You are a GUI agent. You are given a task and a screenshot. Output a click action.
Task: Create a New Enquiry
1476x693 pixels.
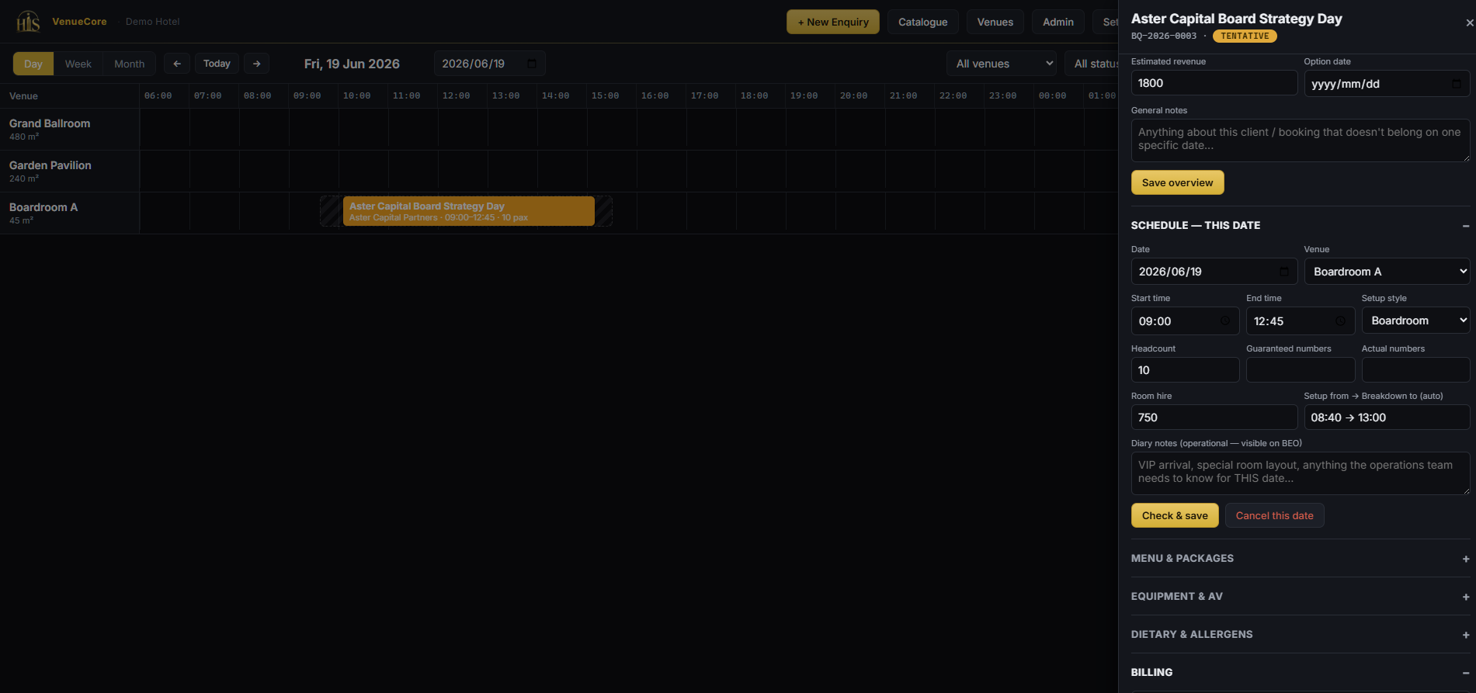coord(833,22)
